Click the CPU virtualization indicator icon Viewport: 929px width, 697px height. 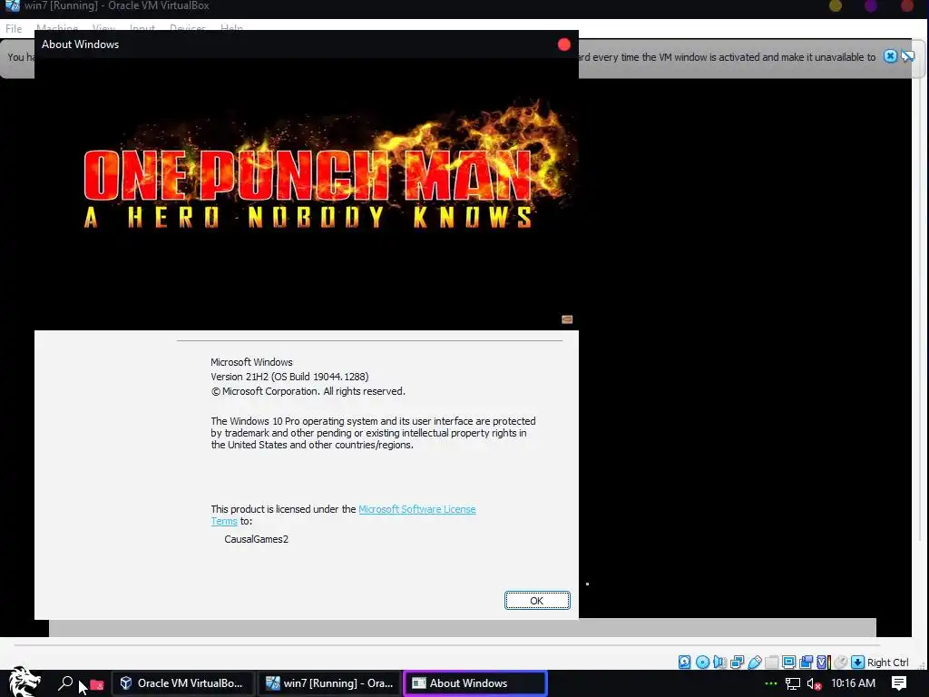tap(823, 662)
